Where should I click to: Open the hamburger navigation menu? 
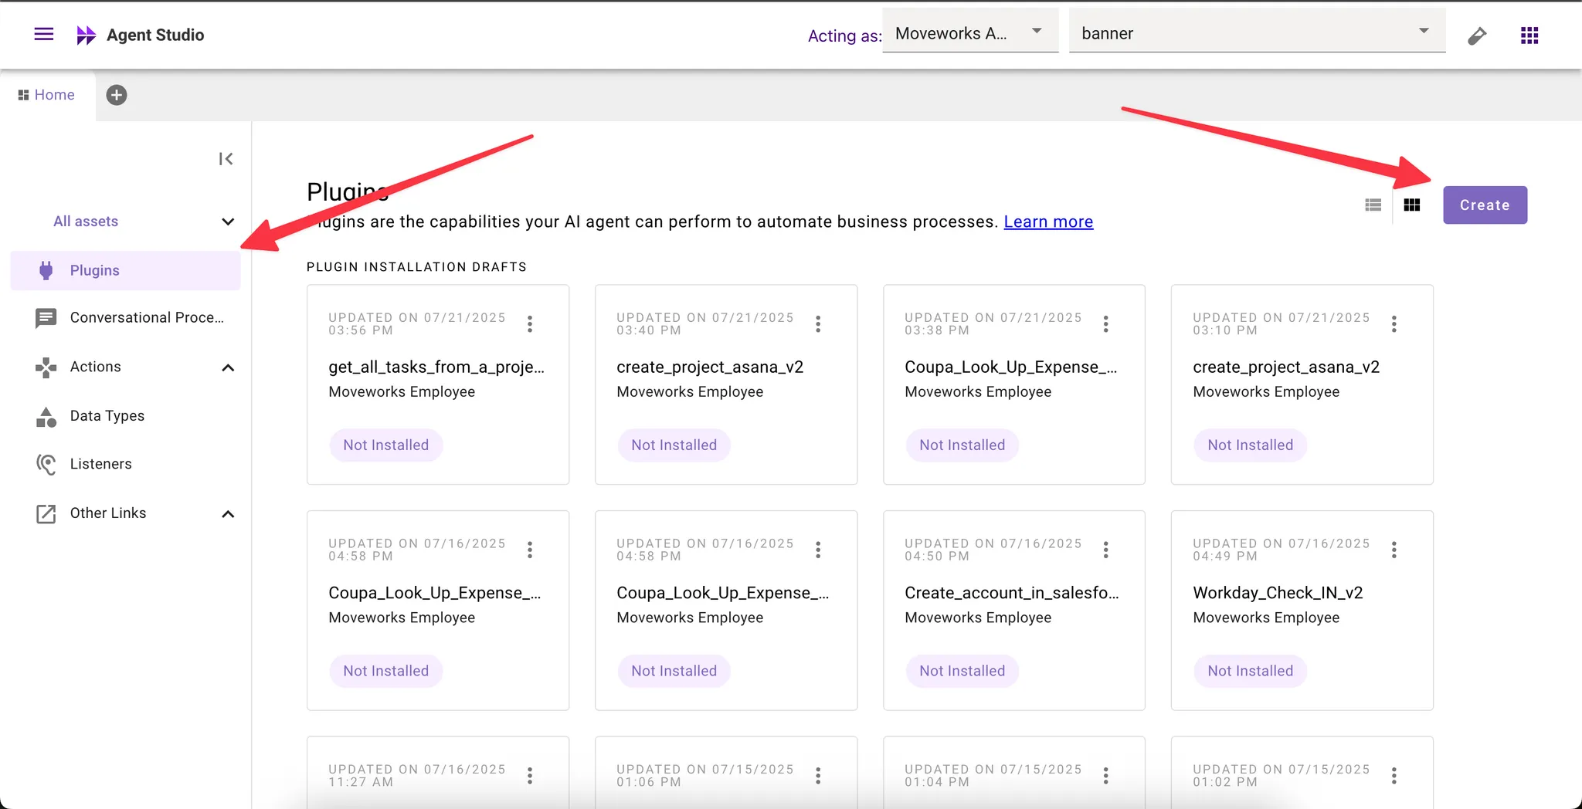(x=44, y=35)
